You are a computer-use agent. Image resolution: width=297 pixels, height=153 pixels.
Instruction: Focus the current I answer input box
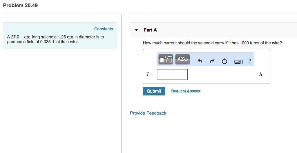tap(172, 74)
